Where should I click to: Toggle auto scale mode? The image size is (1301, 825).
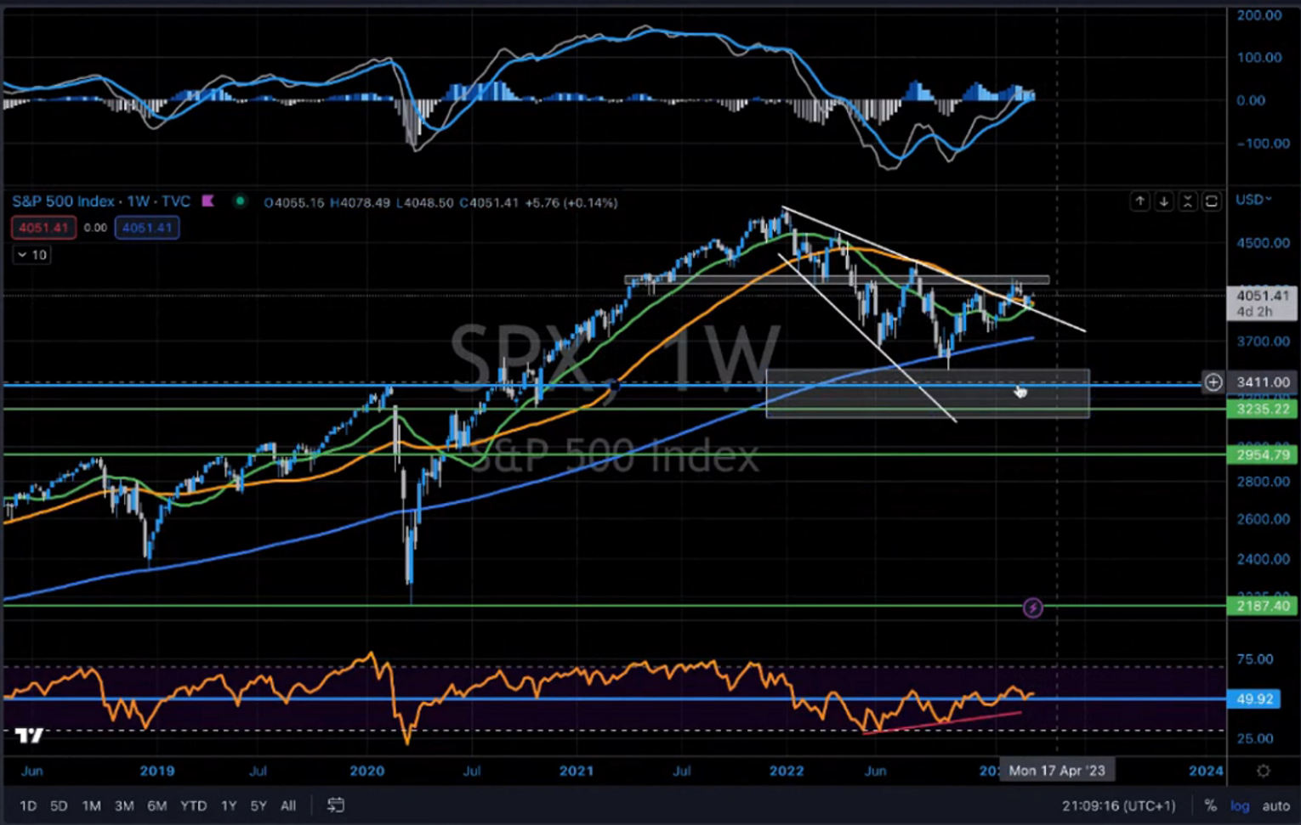click(1275, 805)
